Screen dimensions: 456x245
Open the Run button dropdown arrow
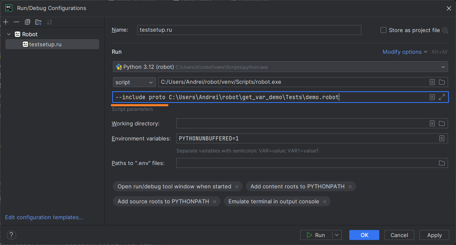pyautogui.click(x=337, y=235)
